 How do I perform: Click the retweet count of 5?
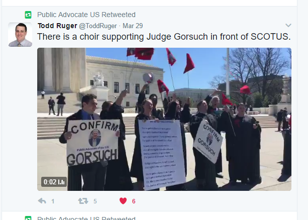pyautogui.click(x=95, y=201)
